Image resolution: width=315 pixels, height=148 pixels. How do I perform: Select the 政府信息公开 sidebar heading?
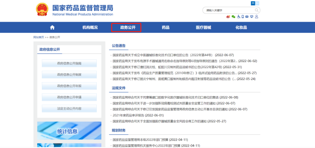click(50, 50)
